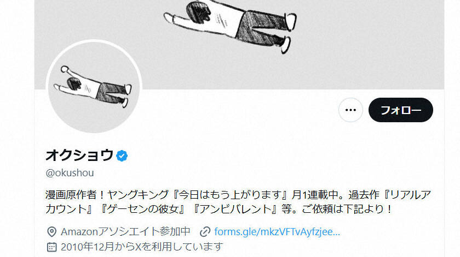The image size is (460, 257).
Task: Click the calendar icon near join date
Action: pyautogui.click(x=51, y=247)
